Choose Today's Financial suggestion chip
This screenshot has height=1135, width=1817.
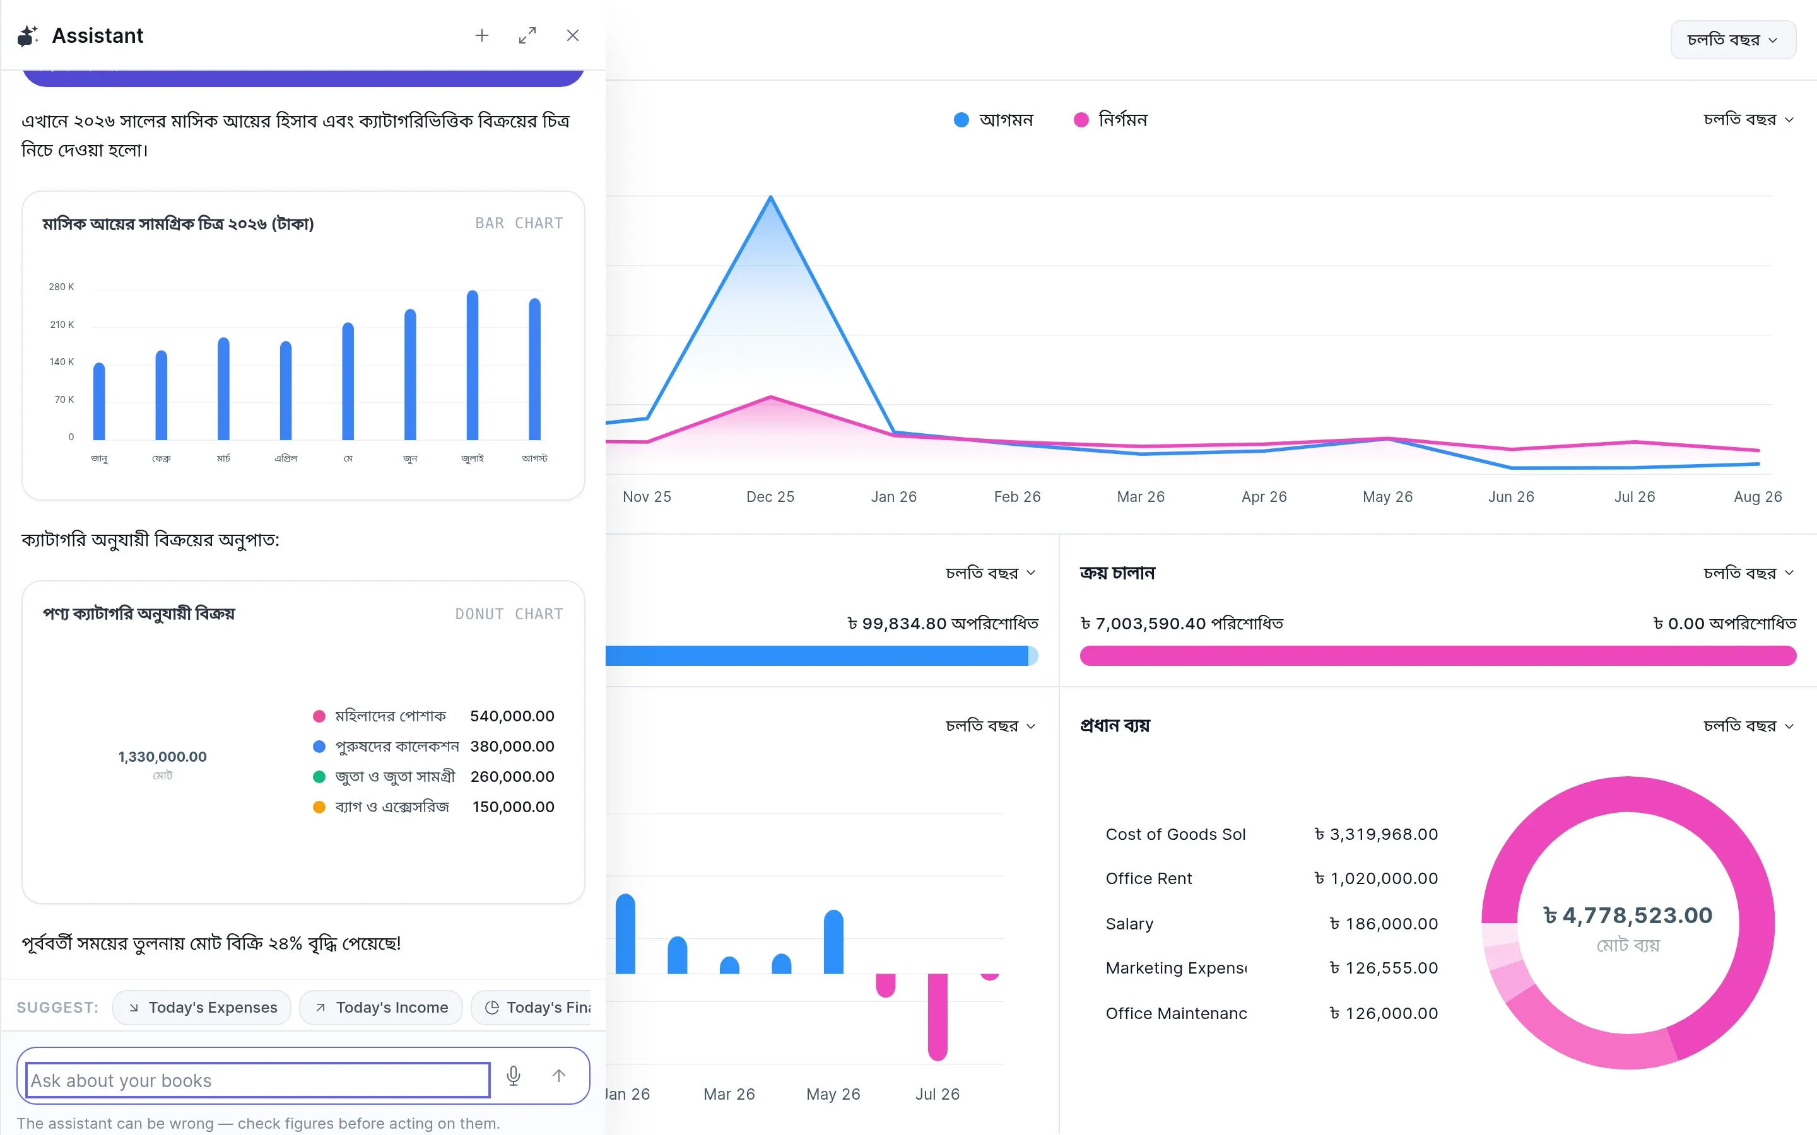[532, 1008]
